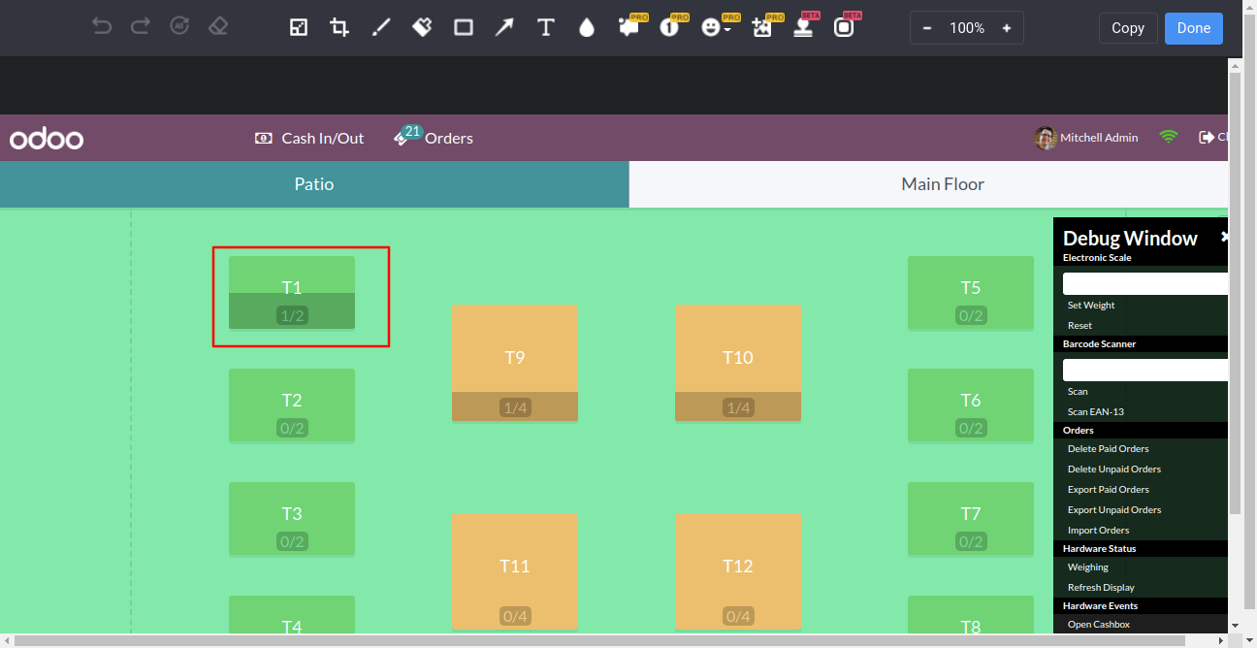Click Export Paid Orders
1257x648 pixels.
click(1109, 490)
